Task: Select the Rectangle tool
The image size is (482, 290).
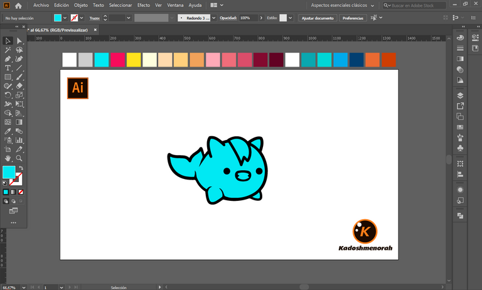Action: tap(8, 77)
